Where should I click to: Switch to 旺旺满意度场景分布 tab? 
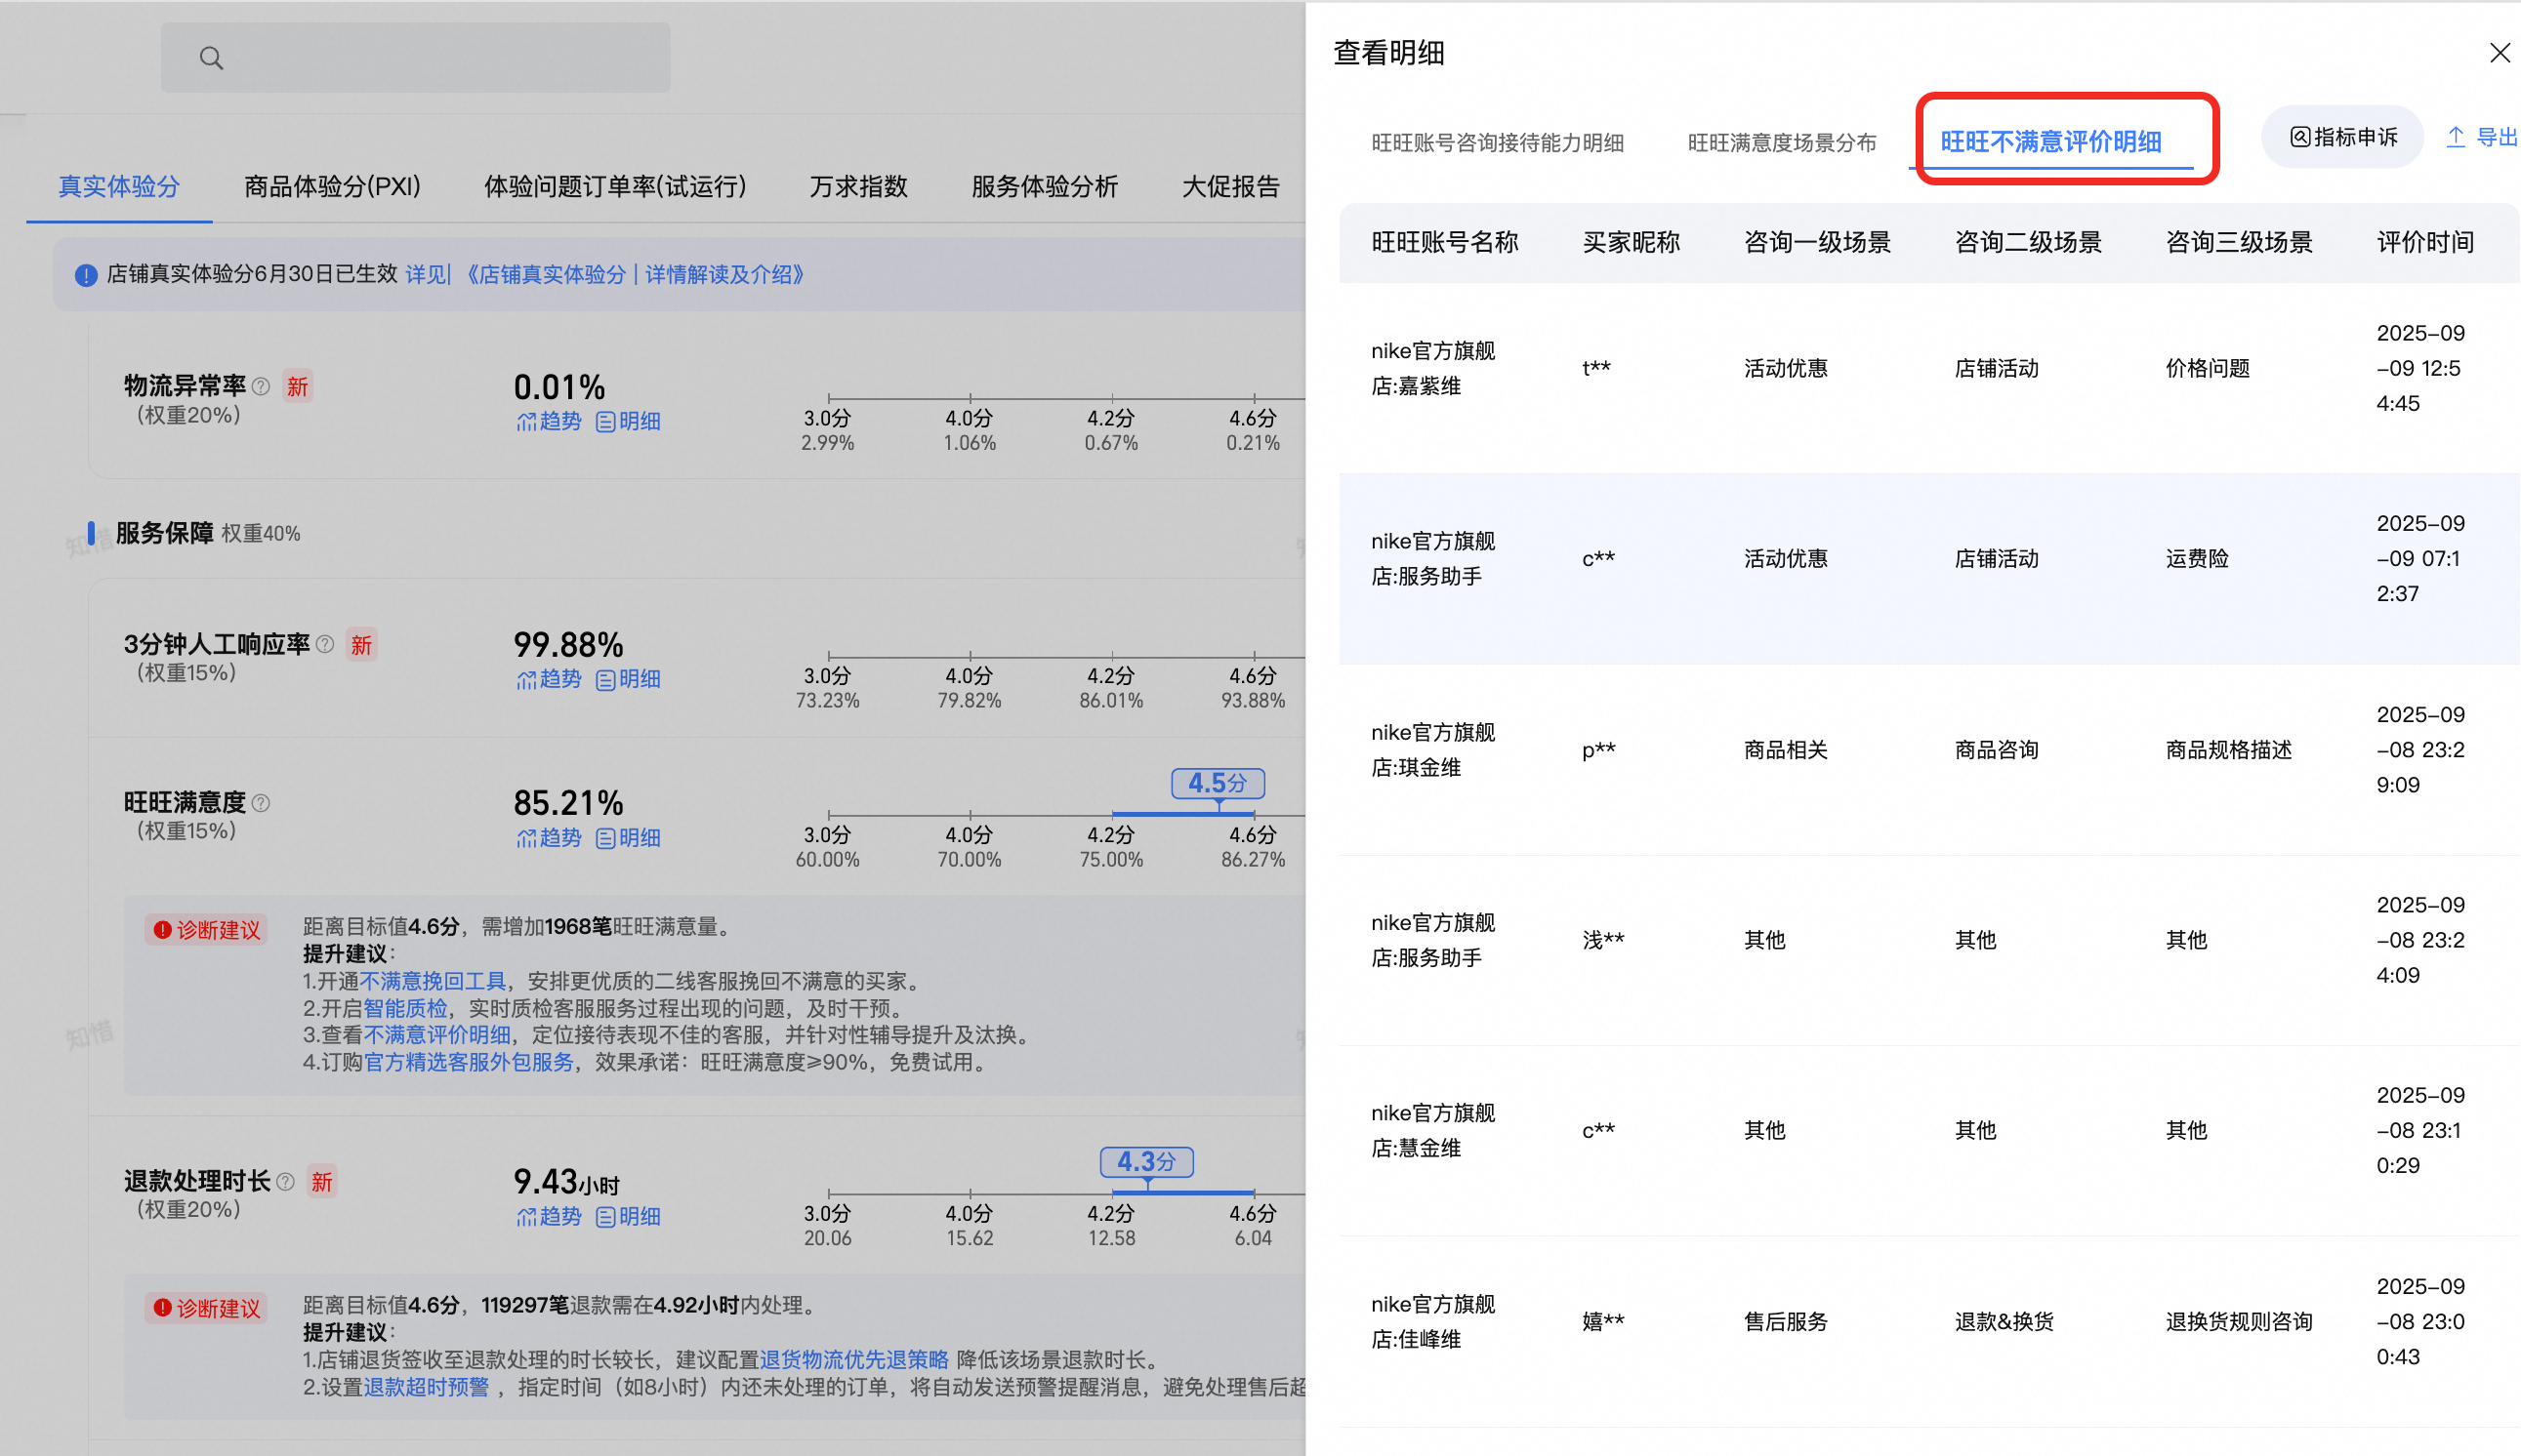[x=1781, y=143]
